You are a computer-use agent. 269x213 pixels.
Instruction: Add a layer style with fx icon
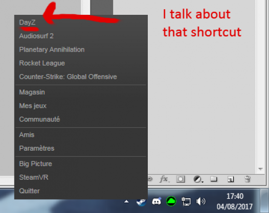coord(164,179)
